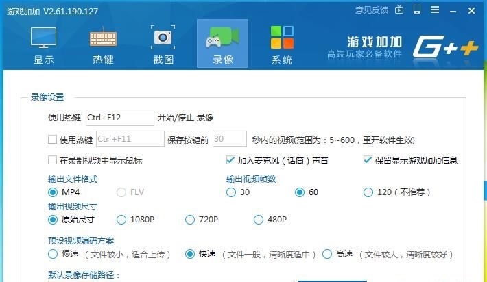Select 1080P video size

click(121, 220)
